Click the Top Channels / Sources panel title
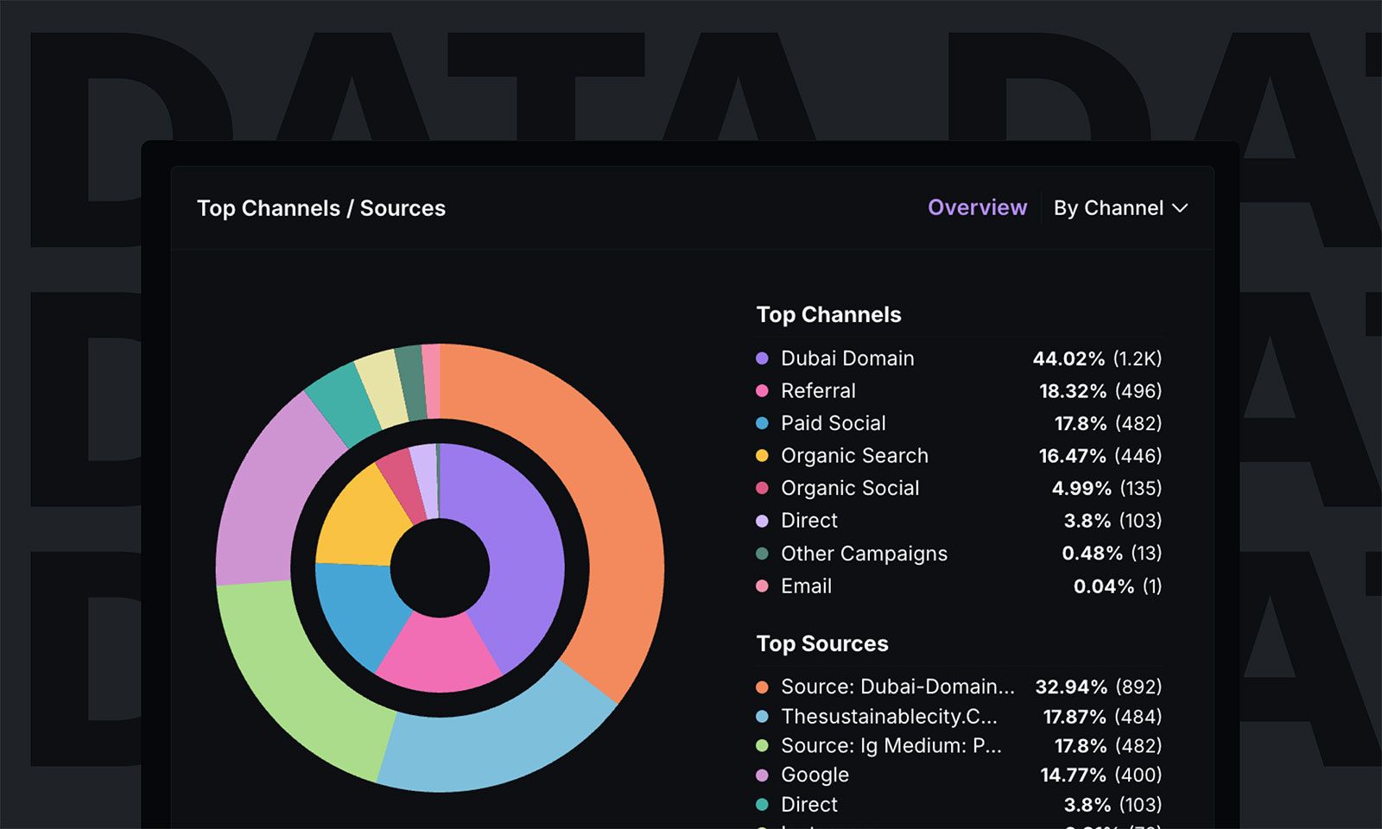The width and height of the screenshot is (1382, 829). pos(321,208)
